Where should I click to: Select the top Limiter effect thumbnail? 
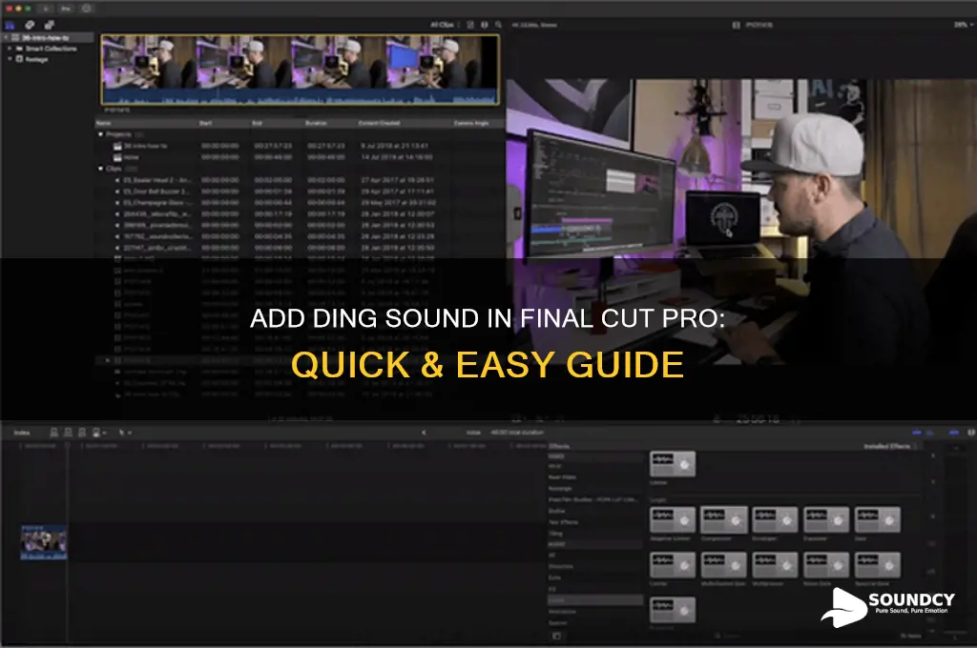tap(673, 464)
